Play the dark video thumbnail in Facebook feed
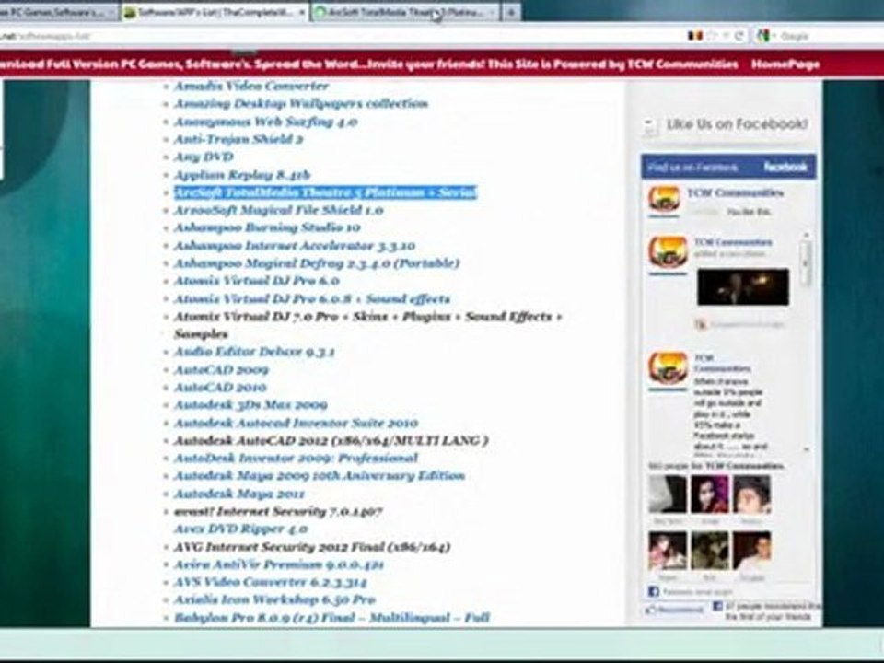Image resolution: width=884 pixels, height=663 pixels. (x=742, y=287)
